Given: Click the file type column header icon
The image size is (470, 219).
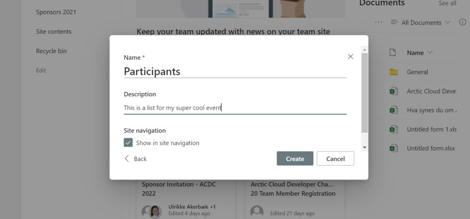Looking at the screenshot, I should (392, 52).
